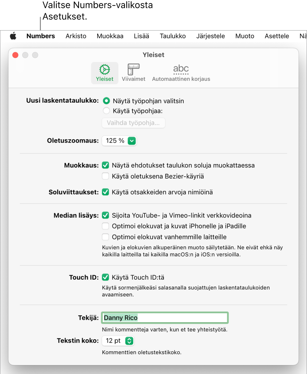Turn off Käytä Touch ID:tä checkbox
The image size is (307, 374).
[x=106, y=277]
